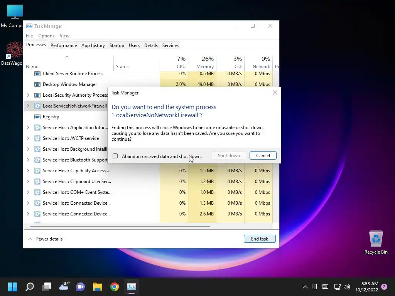Click Cancel in the dialog

[263, 156]
